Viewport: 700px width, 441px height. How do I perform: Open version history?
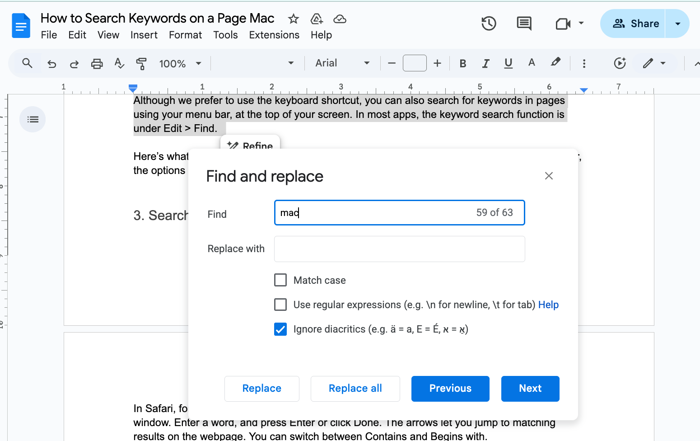489,23
